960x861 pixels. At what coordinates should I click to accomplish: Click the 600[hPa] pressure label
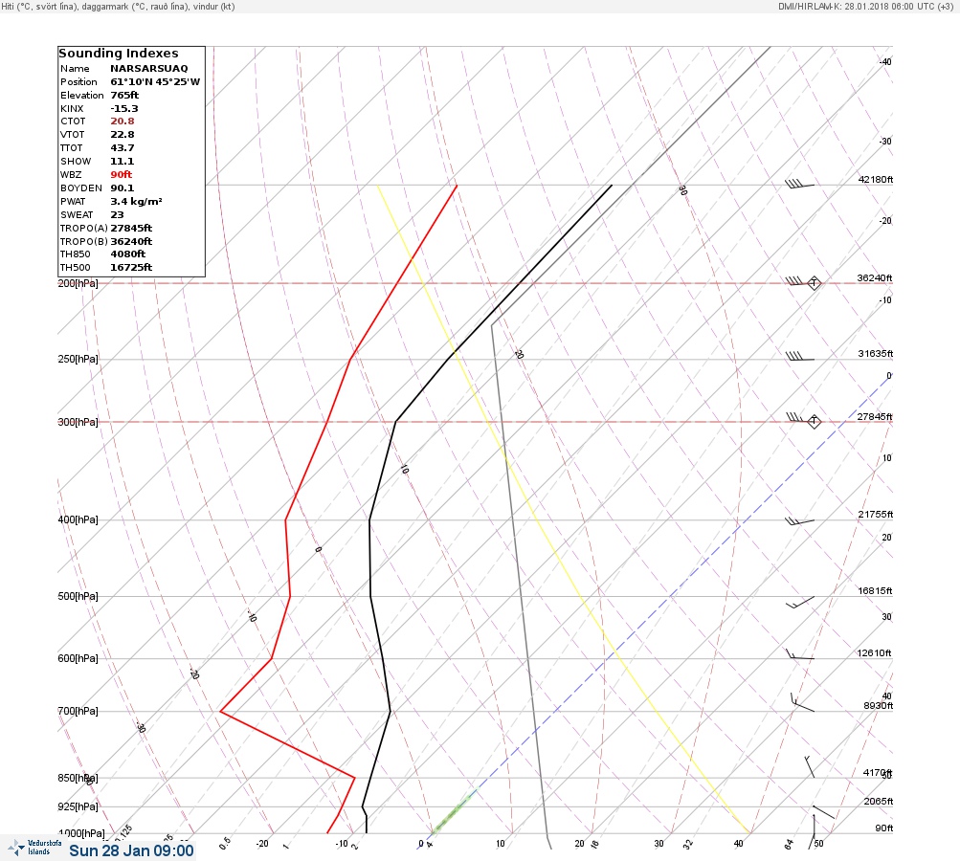click(78, 658)
